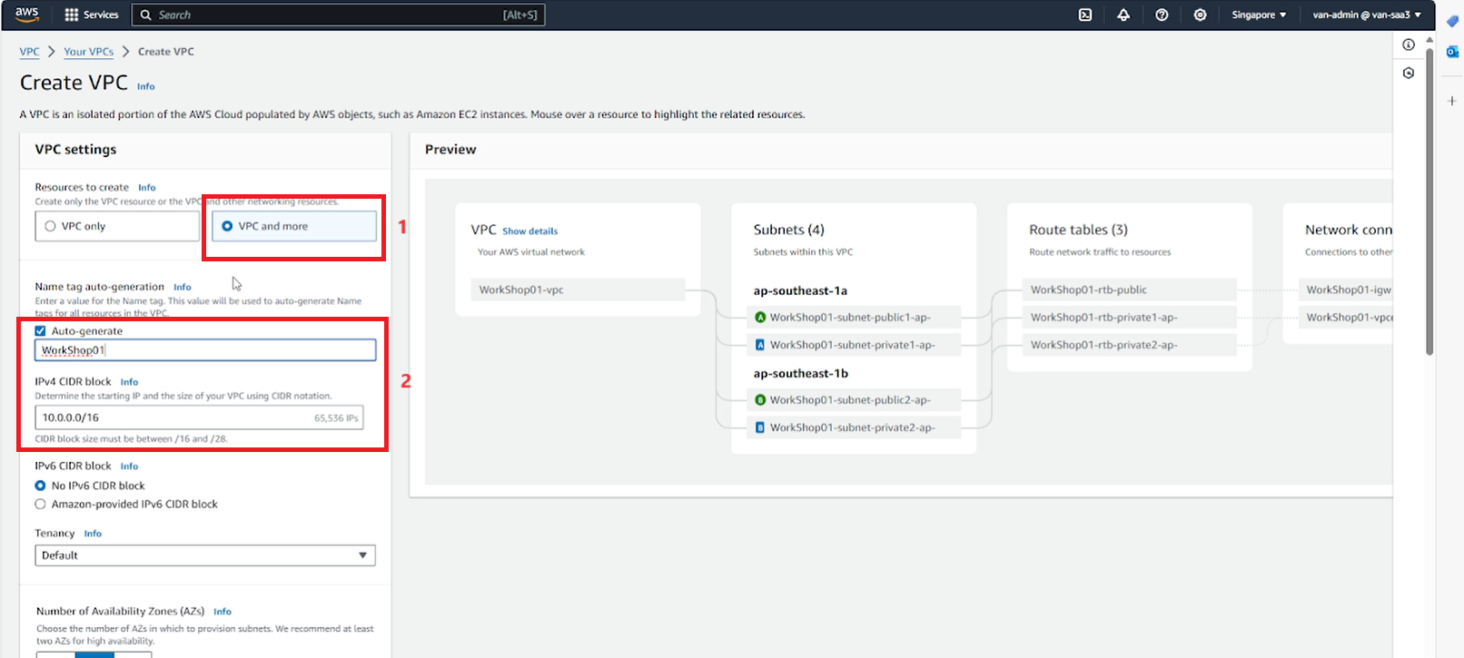Click the IPv4 CIDR field 10.0.0.0/16
Viewport: 1464px width, 658px height.
click(x=199, y=417)
